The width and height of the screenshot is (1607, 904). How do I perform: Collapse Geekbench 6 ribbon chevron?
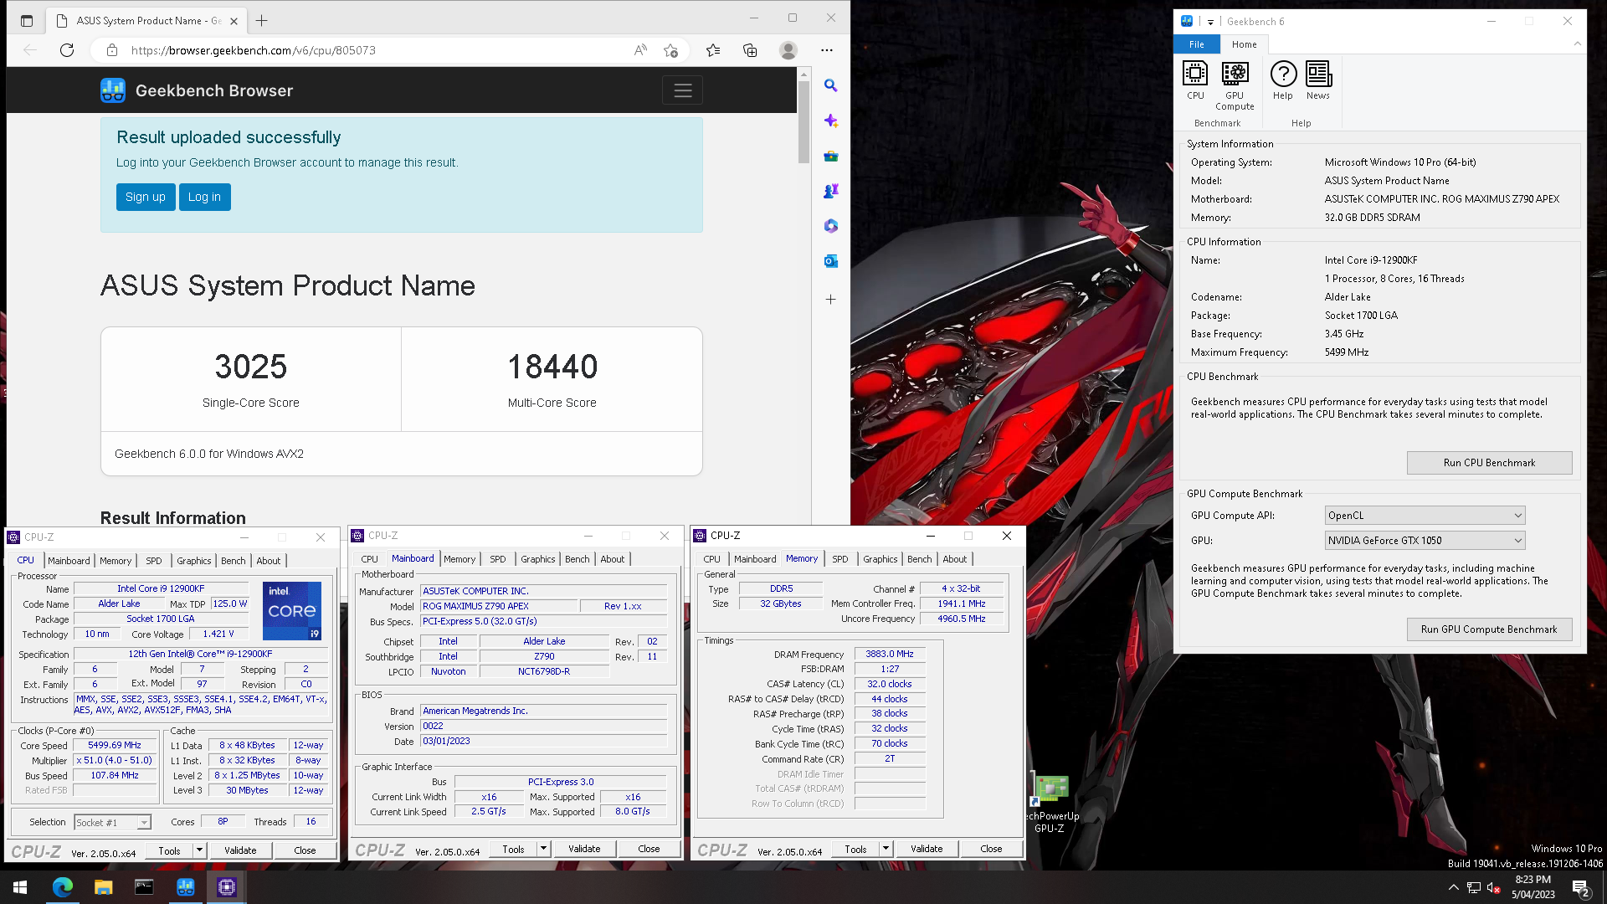pos(1577,44)
